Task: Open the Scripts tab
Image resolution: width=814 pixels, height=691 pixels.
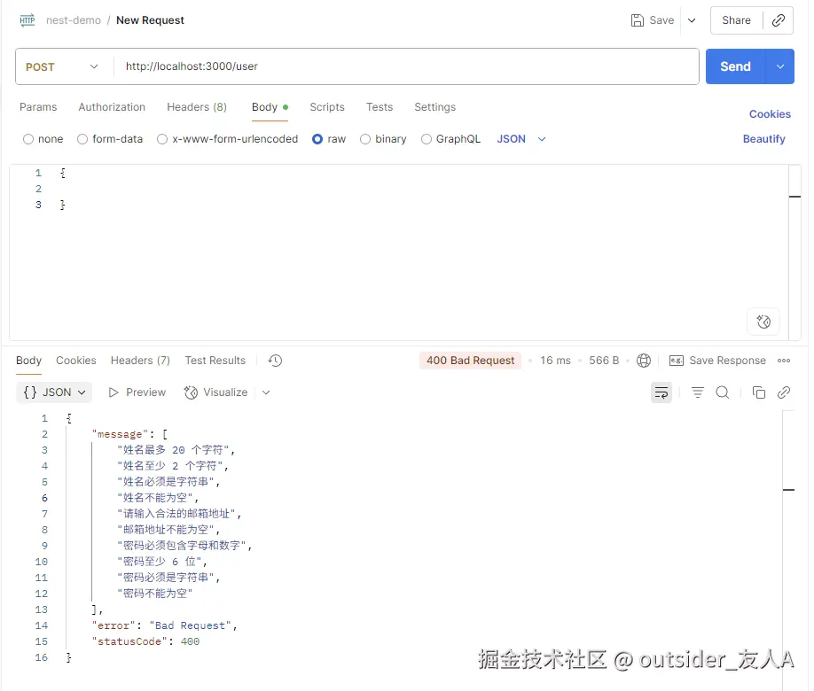Action: [x=327, y=107]
